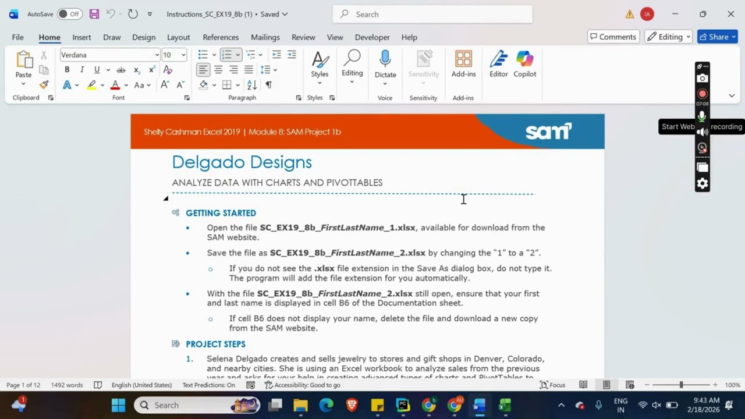The height and width of the screenshot is (419, 745).
Task: Open the Developer tab
Action: 372,37
